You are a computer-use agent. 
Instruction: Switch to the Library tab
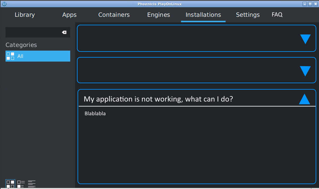[x=24, y=15]
